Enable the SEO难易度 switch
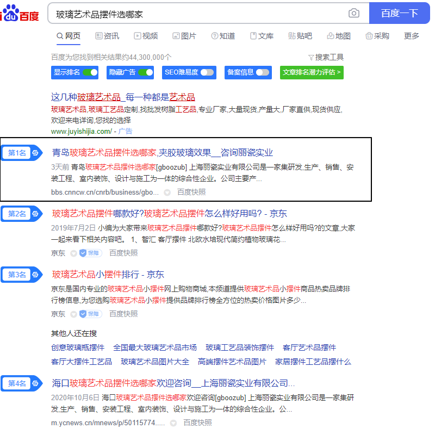The height and width of the screenshot is (435, 435). (x=207, y=72)
